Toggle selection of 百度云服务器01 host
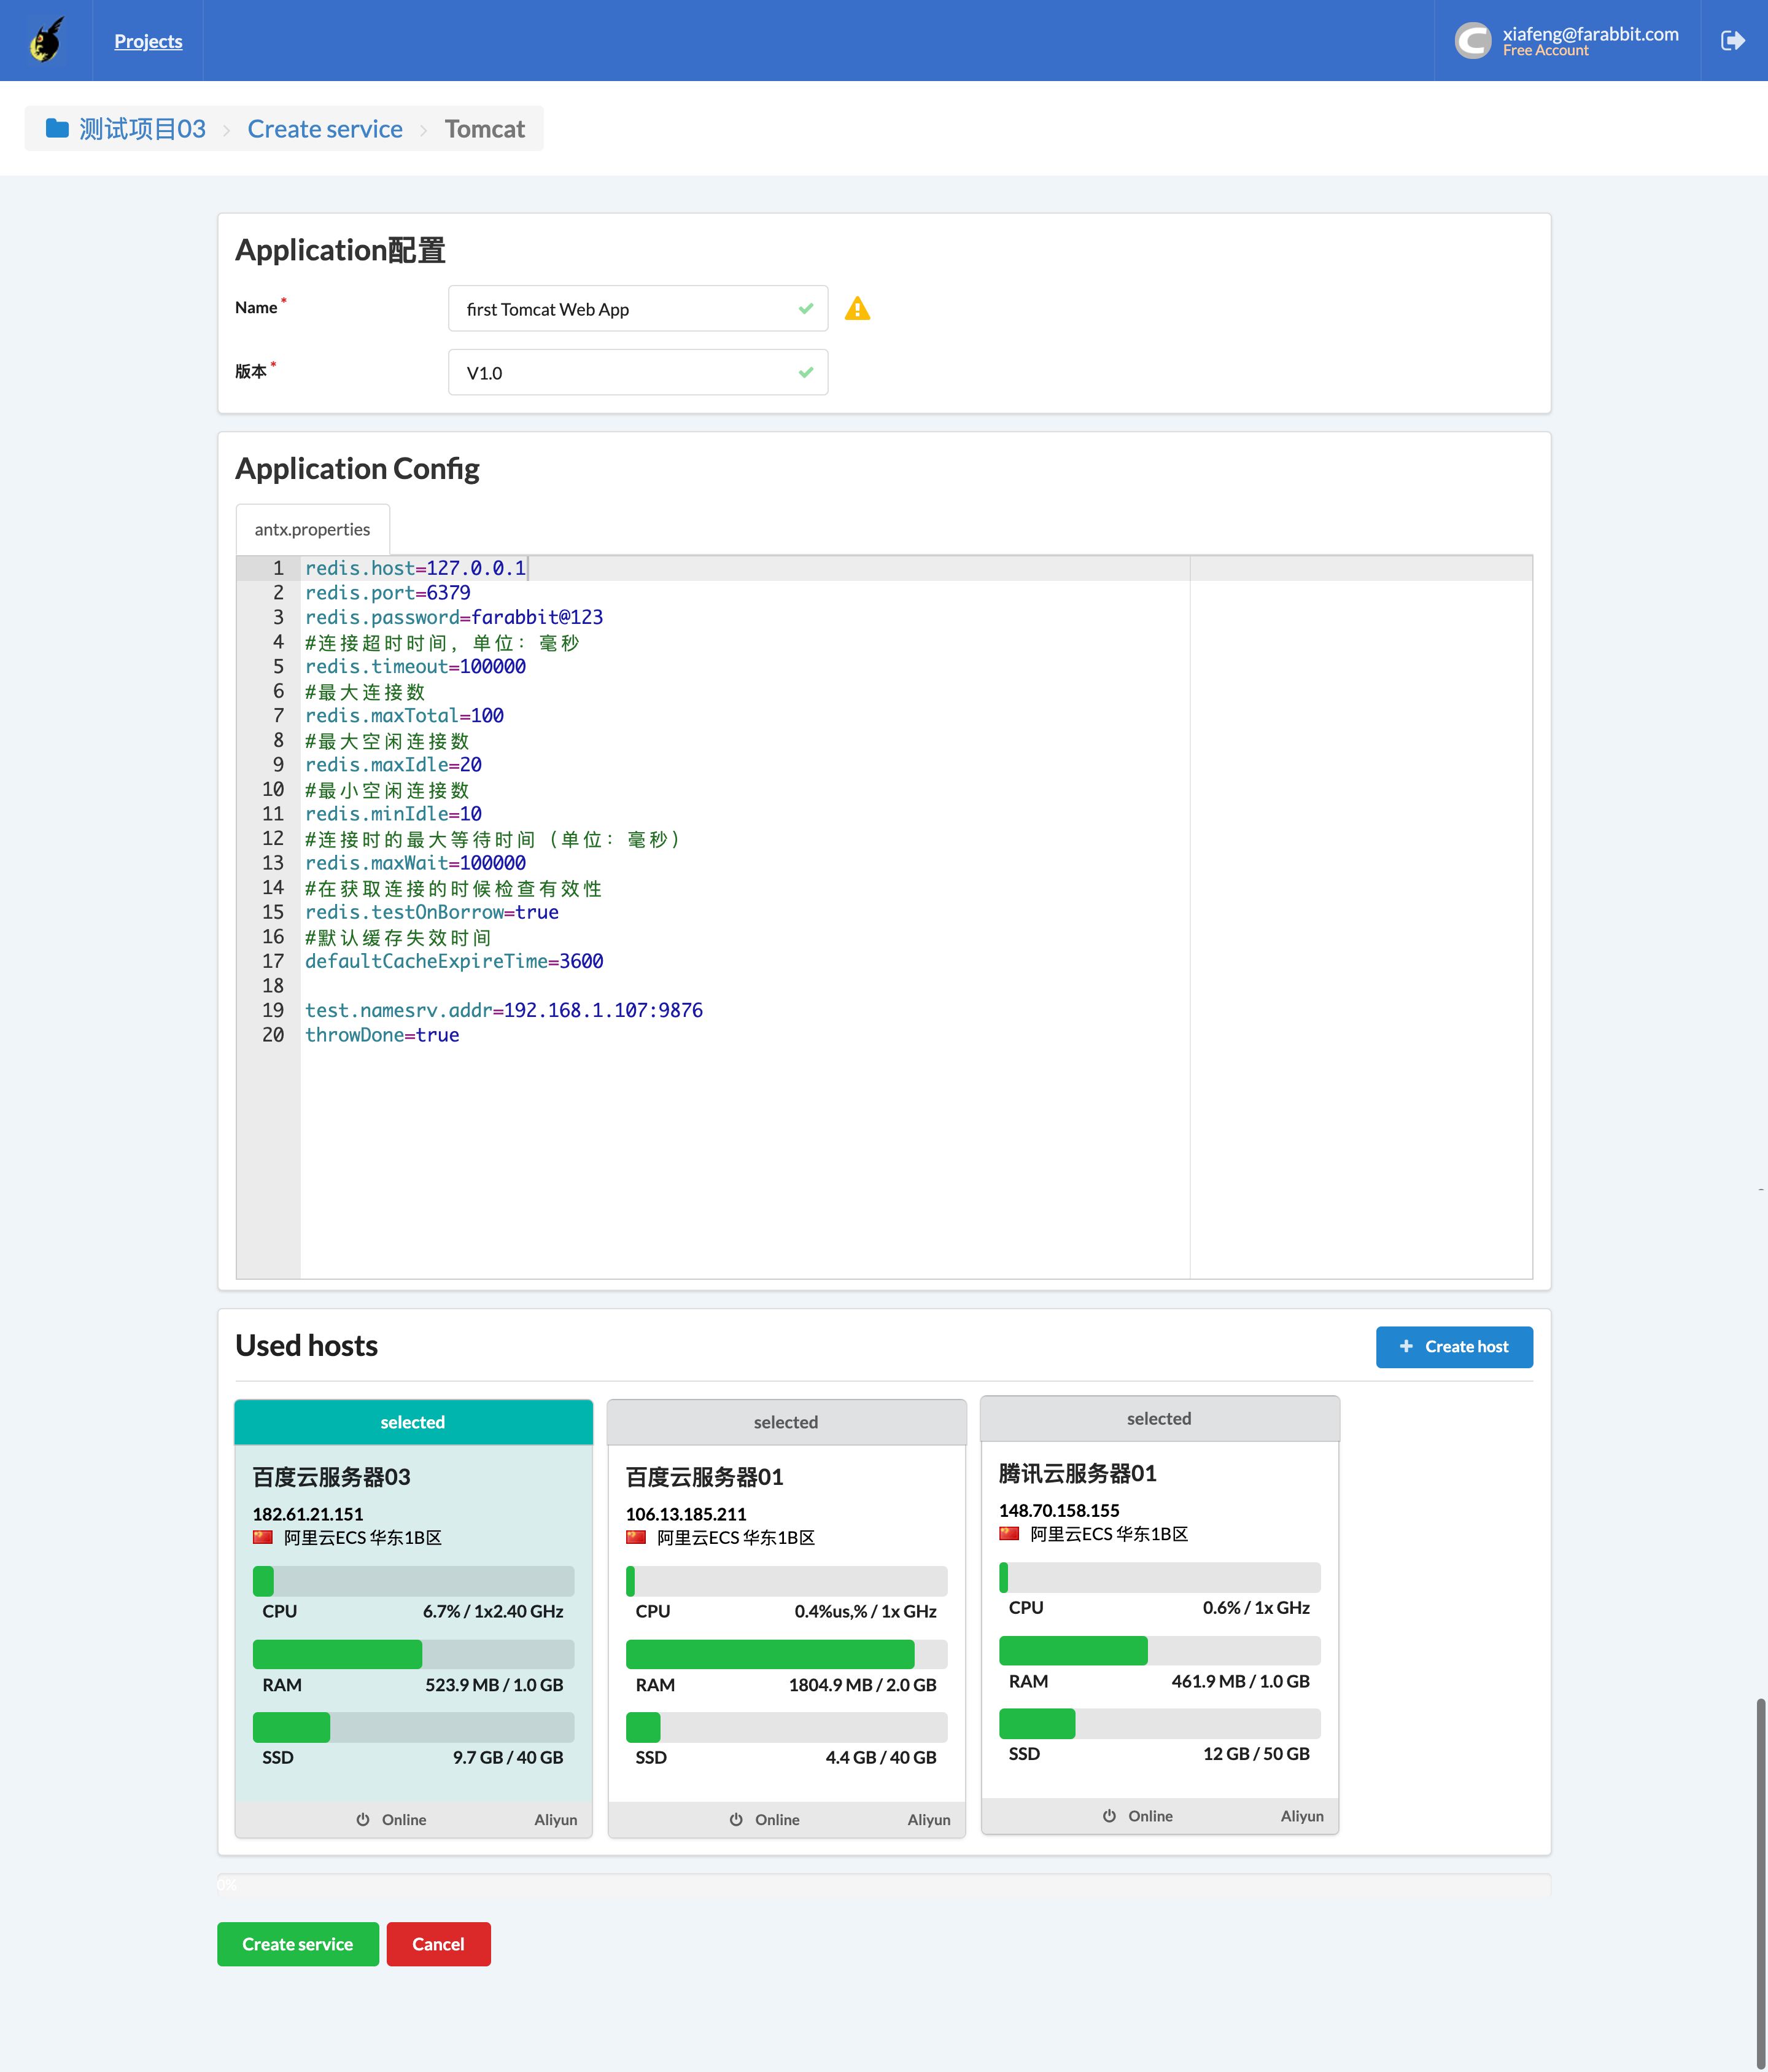Image resolution: width=1768 pixels, height=2072 pixels. click(786, 1421)
